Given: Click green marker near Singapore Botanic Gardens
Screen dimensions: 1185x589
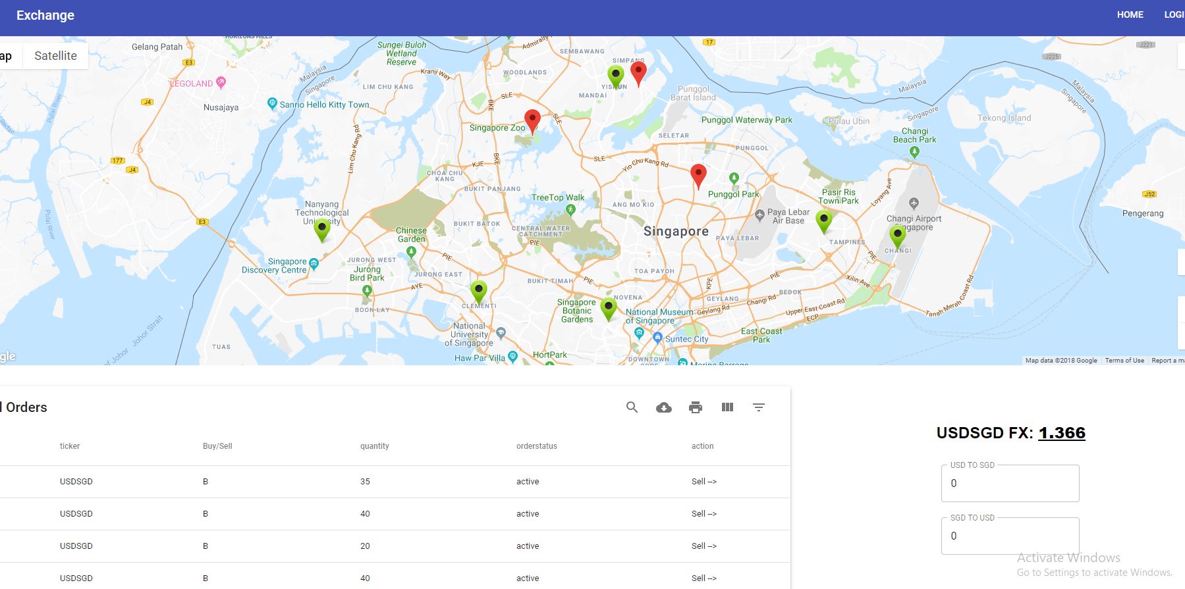Looking at the screenshot, I should pos(609,309).
